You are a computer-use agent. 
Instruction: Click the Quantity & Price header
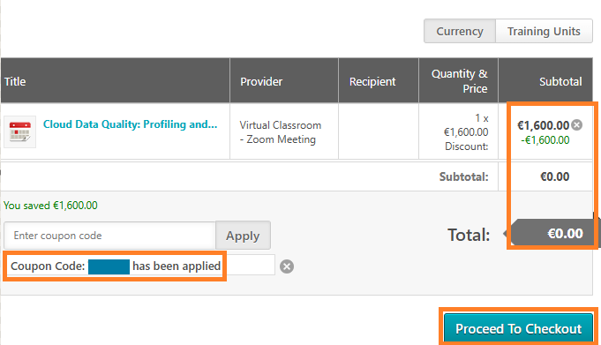click(458, 81)
